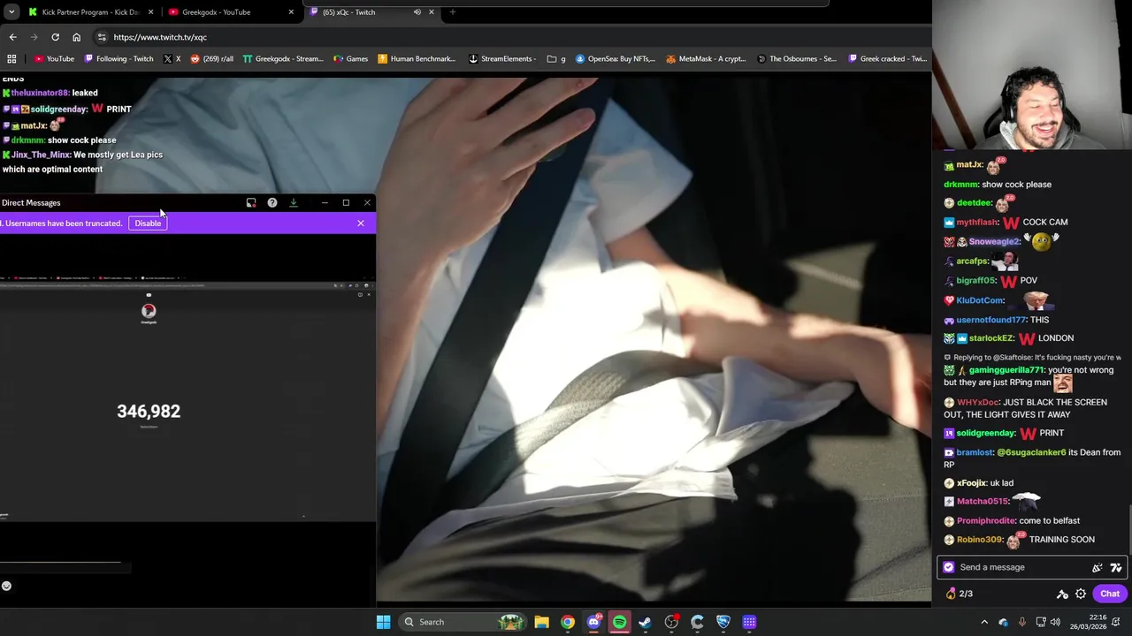The image size is (1132, 636).
Task: Click the gamingguerilla771 username in chat
Action: (x=1006, y=370)
